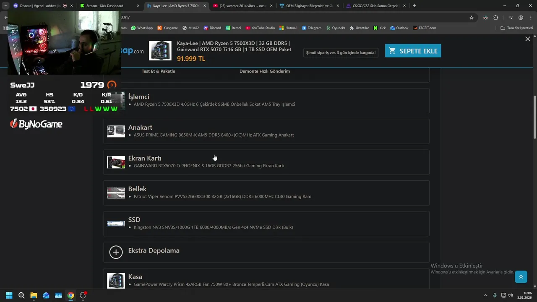Image resolution: width=537 pixels, height=302 pixels.
Task: Click Demonte Hızlı Gönderim label
Action: (x=264, y=71)
